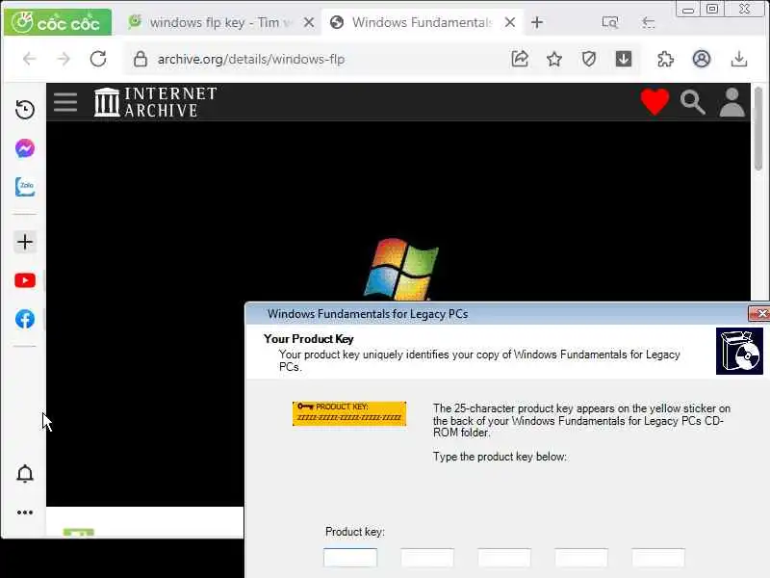Go back to the previous page
The height and width of the screenshot is (578, 770).
pos(30,59)
